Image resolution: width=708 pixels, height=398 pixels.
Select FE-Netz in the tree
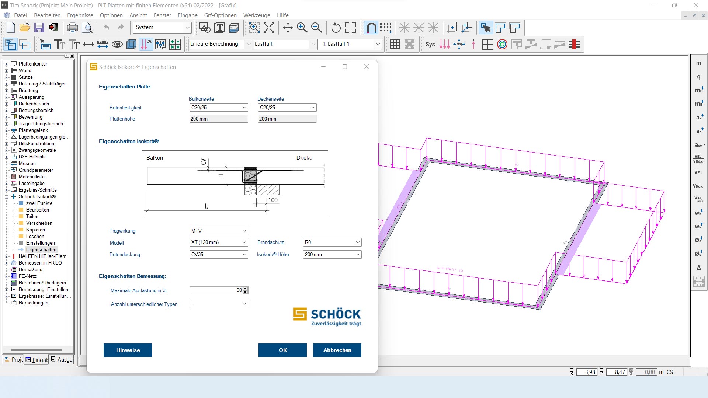pos(28,276)
